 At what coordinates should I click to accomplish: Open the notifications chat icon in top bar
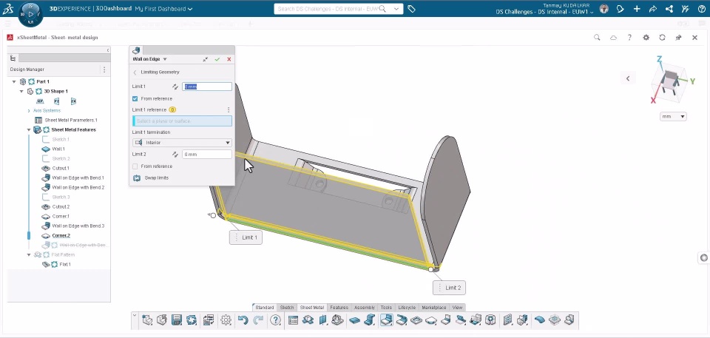[621, 9]
